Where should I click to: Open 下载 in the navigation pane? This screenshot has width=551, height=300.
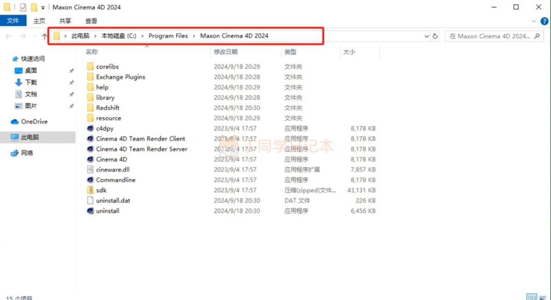pos(31,82)
